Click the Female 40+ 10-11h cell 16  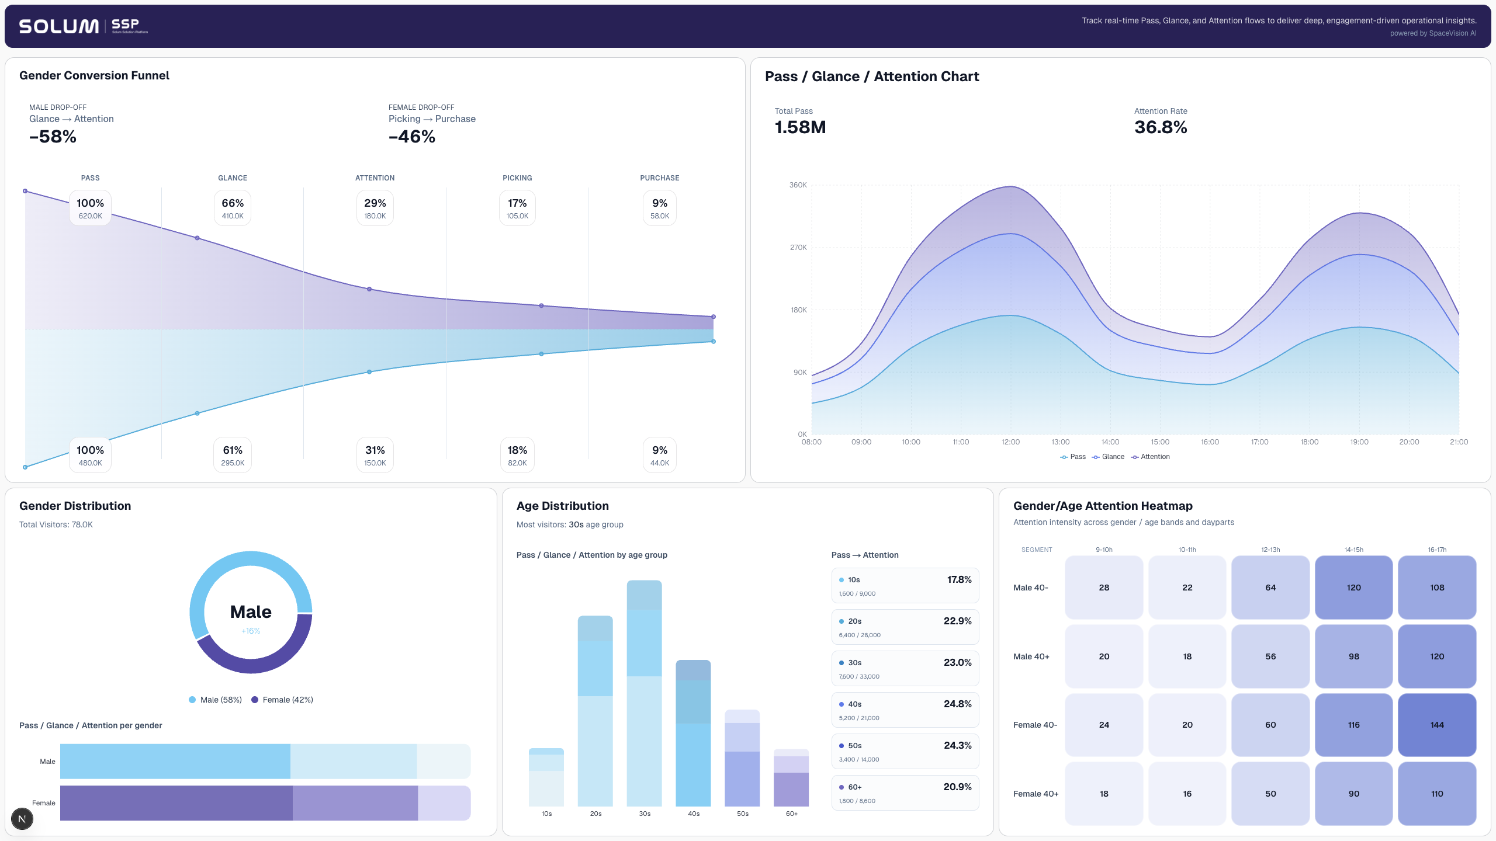point(1187,794)
